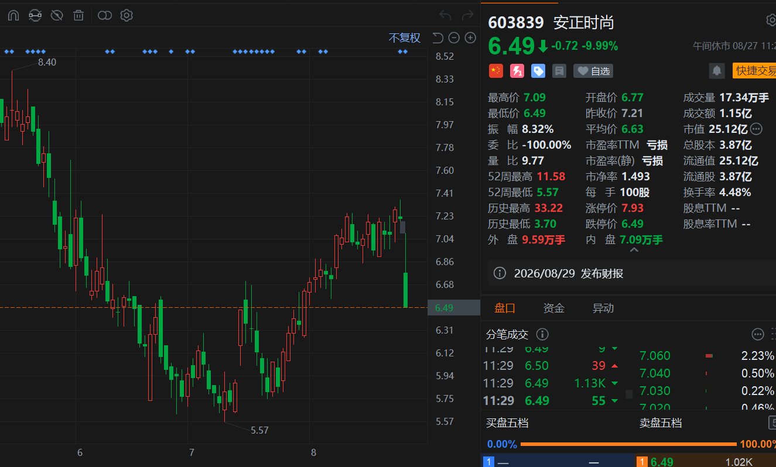Click the 买盘五档 header
The image size is (776, 467).
[x=507, y=423]
